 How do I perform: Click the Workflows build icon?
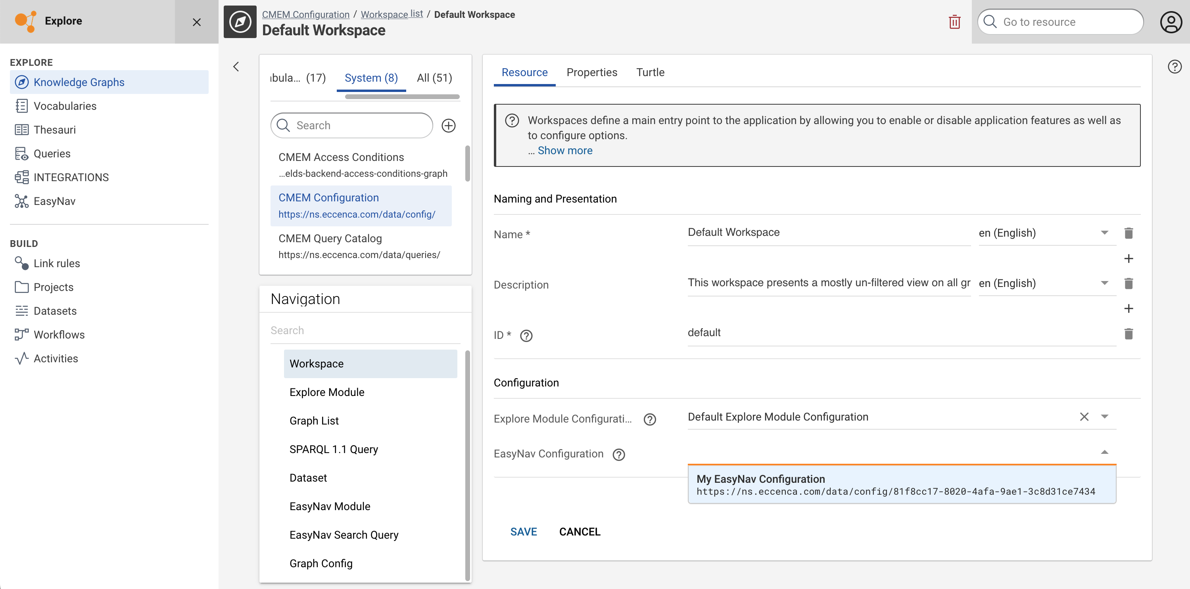coord(21,334)
